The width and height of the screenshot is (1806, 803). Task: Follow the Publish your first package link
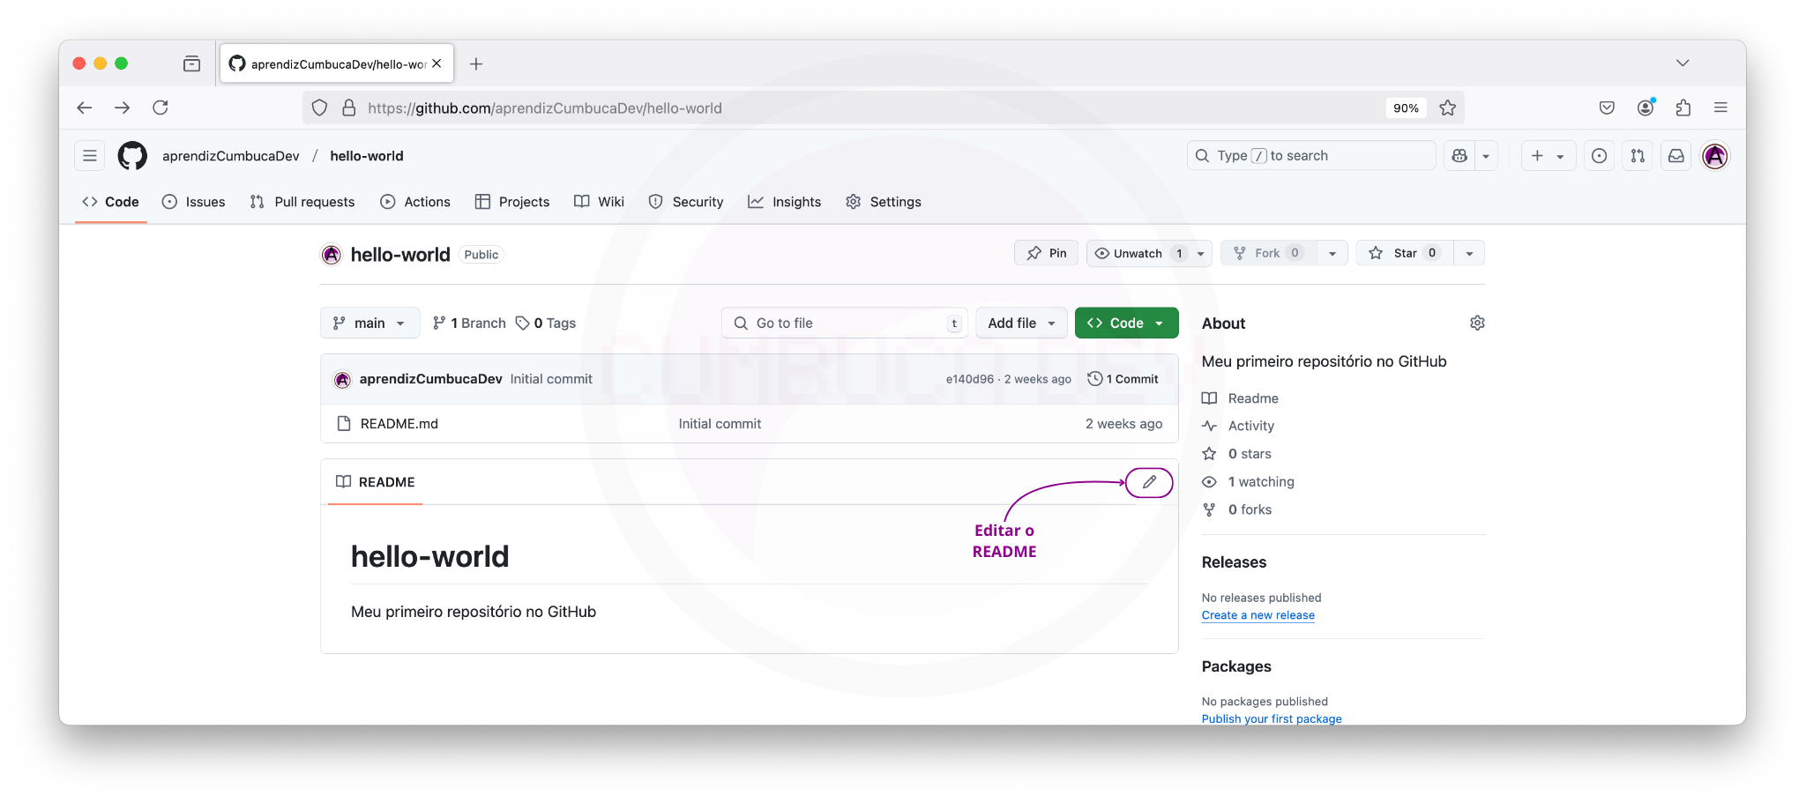pyautogui.click(x=1271, y=718)
